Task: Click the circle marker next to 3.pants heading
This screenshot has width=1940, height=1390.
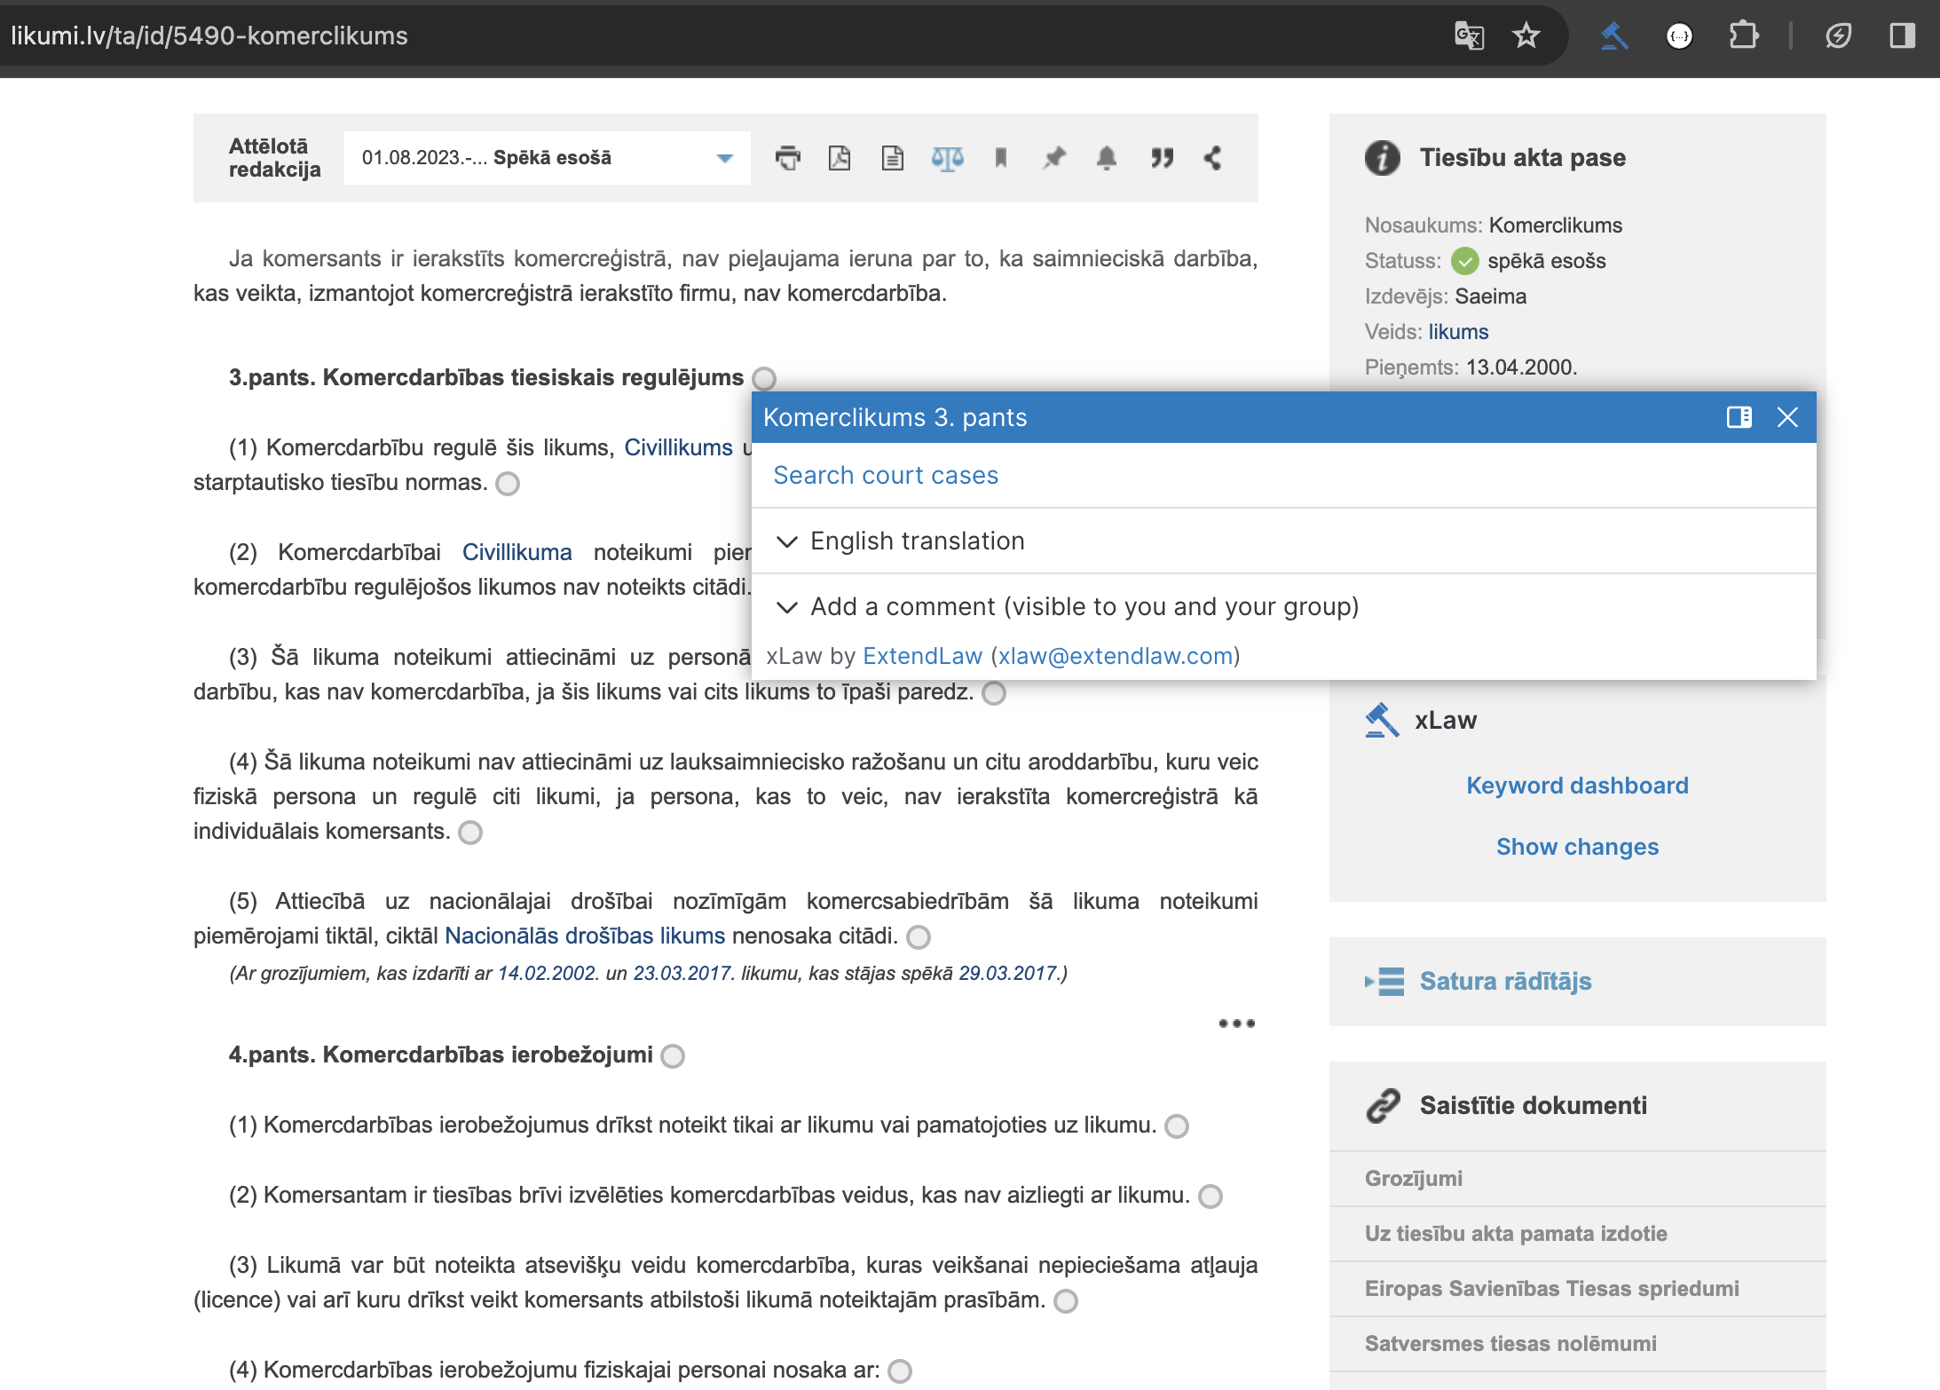Action: [x=764, y=379]
